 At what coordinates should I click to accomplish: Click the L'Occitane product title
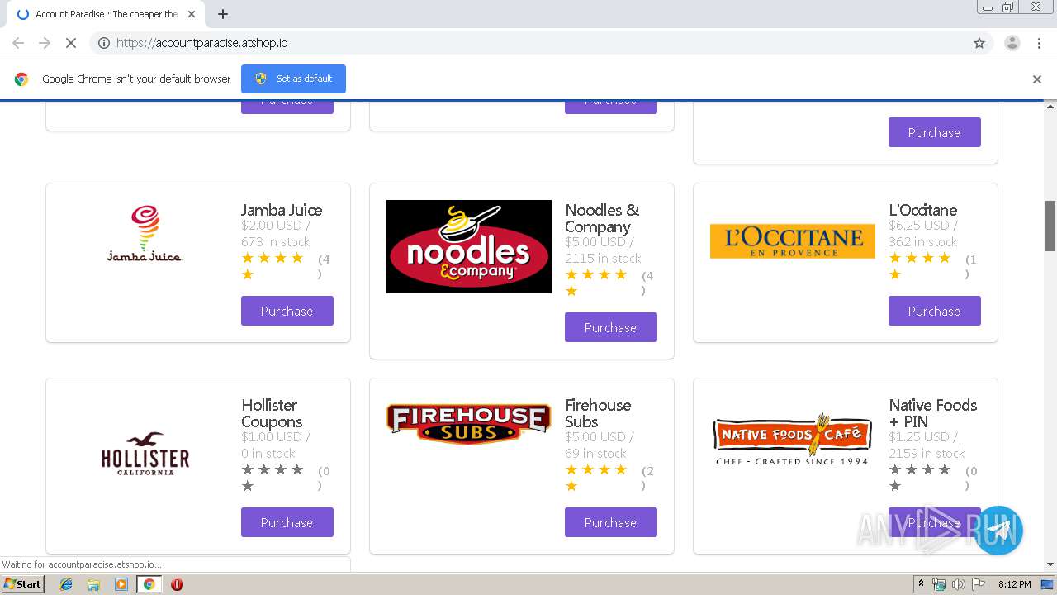click(x=923, y=210)
